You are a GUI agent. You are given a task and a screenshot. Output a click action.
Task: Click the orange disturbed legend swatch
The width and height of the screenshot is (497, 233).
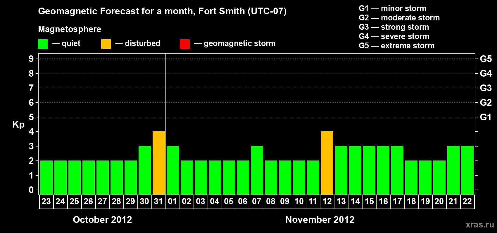tap(106, 44)
